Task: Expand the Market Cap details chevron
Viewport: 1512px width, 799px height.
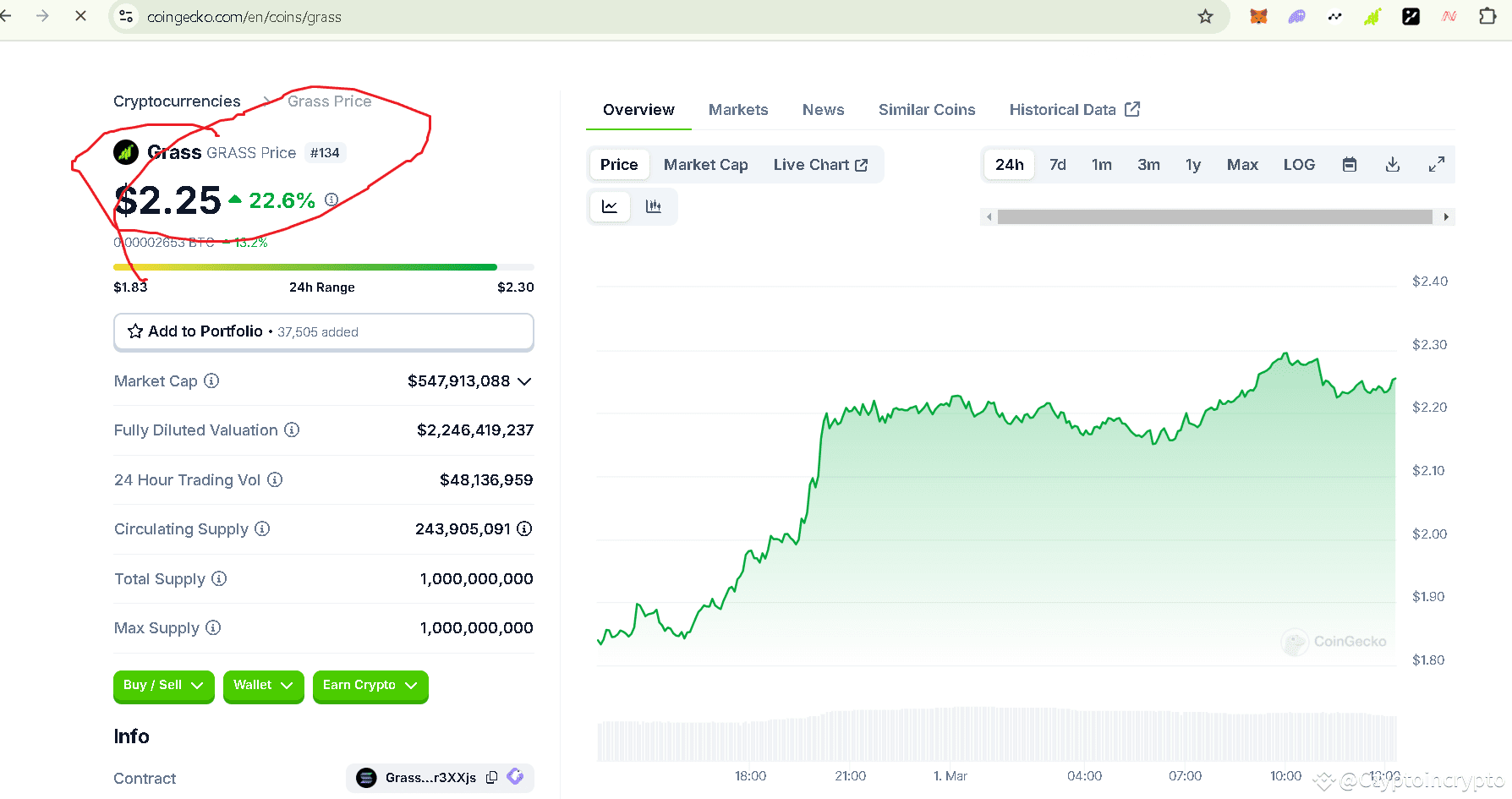Action: pyautogui.click(x=524, y=381)
